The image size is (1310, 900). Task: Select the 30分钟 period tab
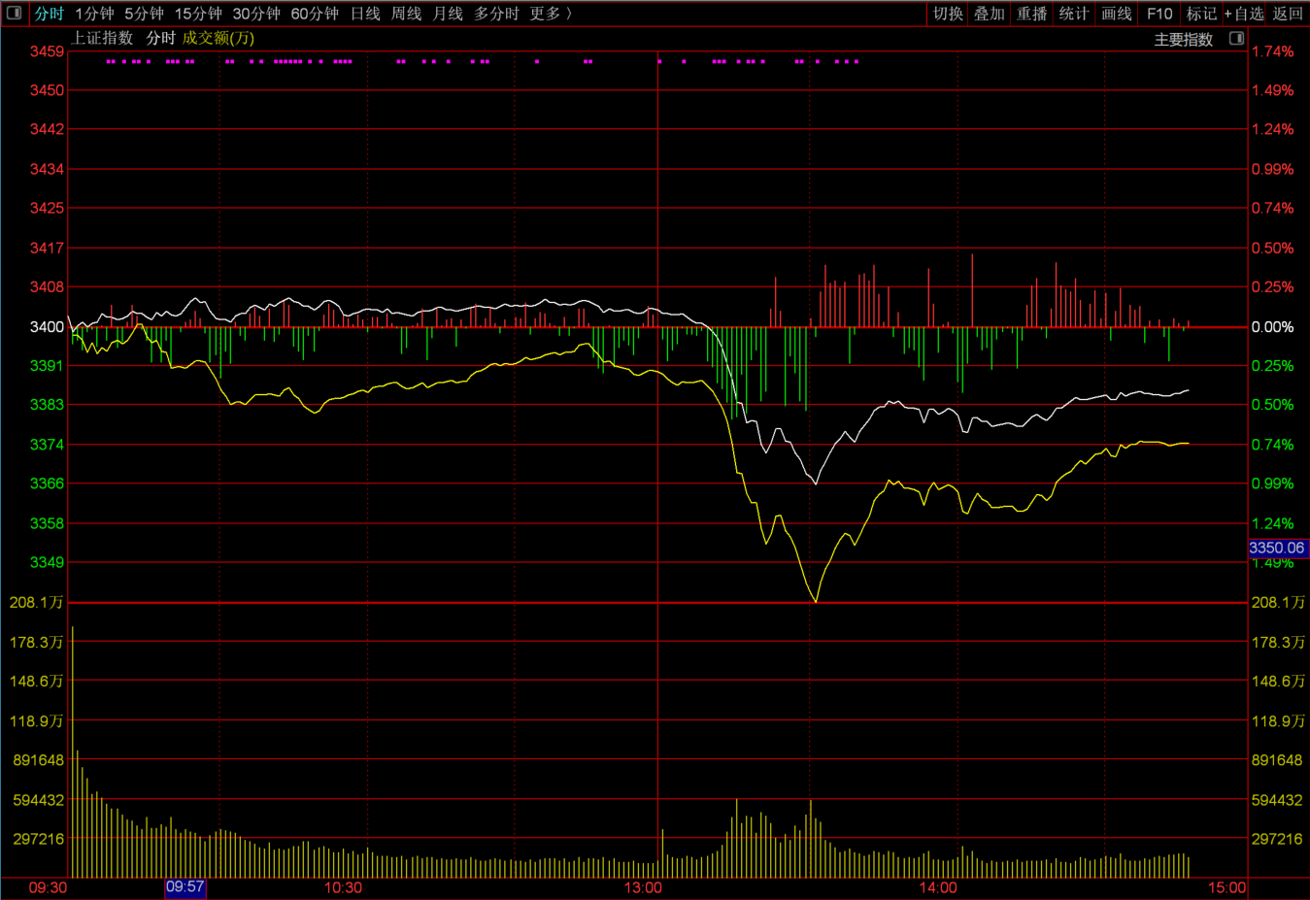point(256,14)
